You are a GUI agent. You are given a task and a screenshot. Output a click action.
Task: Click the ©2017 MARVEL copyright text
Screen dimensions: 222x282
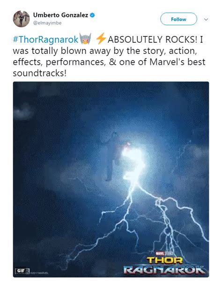click(39, 273)
